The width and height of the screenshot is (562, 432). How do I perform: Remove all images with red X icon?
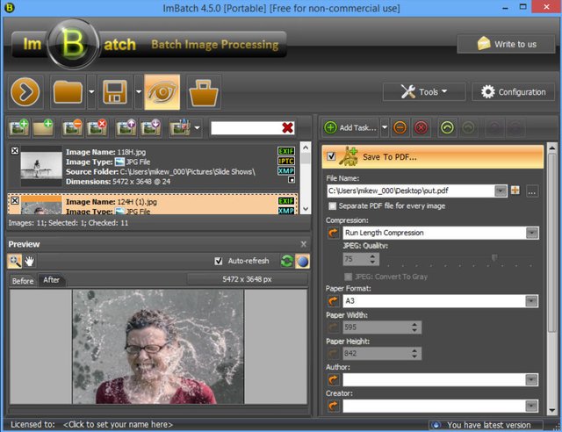click(x=97, y=127)
